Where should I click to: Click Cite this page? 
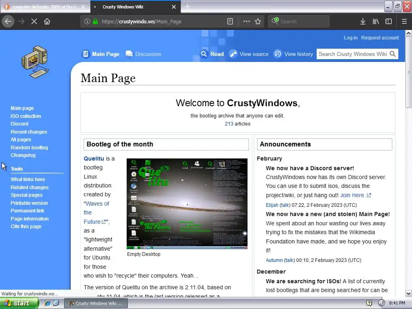(26, 226)
